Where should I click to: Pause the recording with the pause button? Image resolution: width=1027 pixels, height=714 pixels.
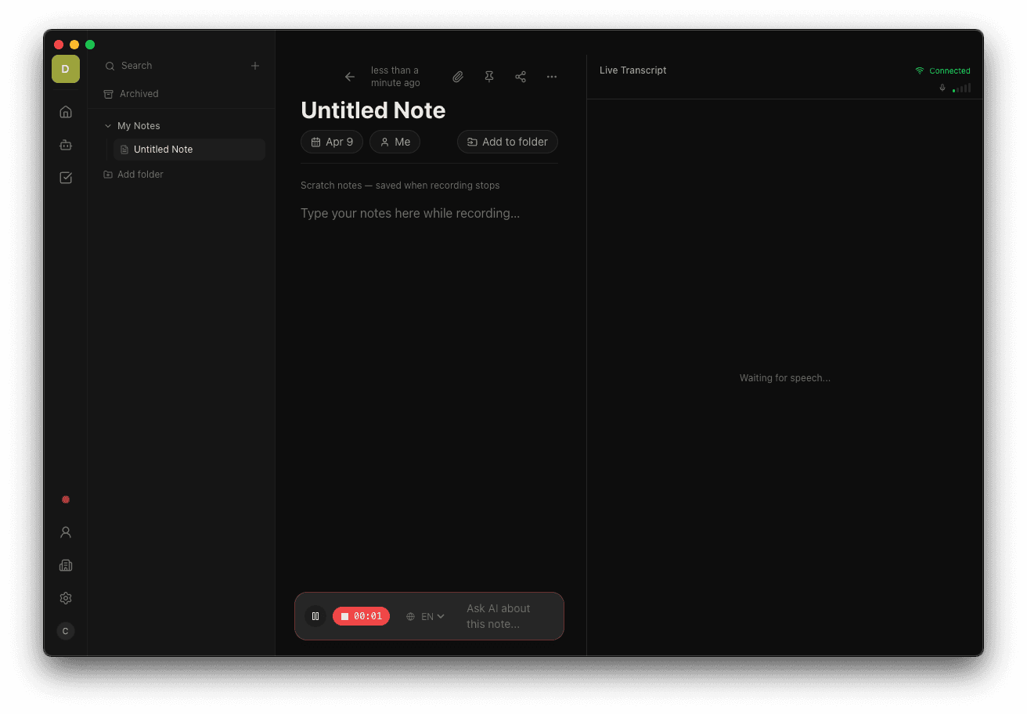tap(315, 616)
